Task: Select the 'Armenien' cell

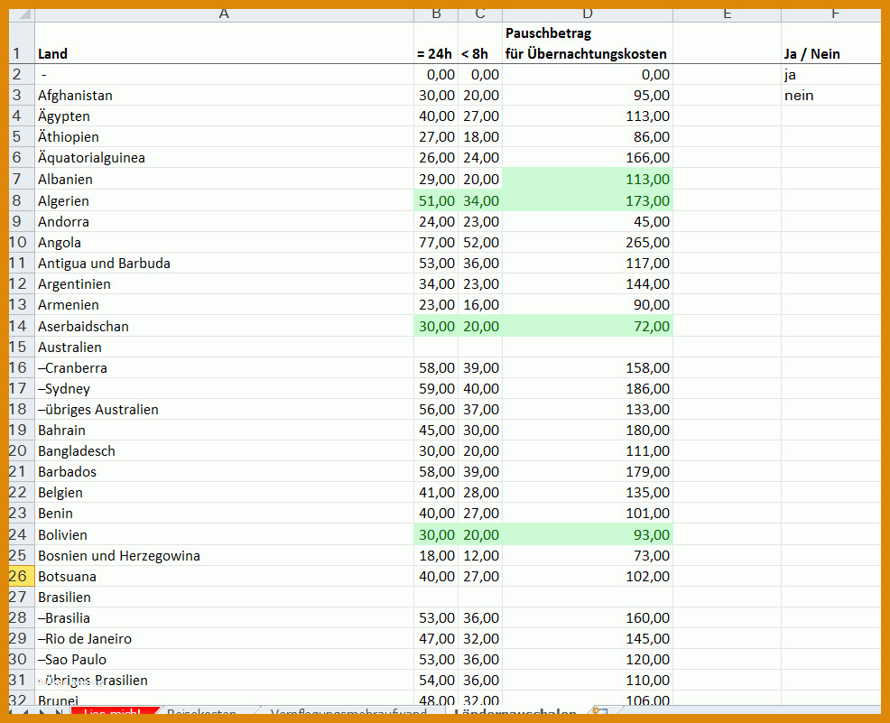Action: (x=224, y=305)
